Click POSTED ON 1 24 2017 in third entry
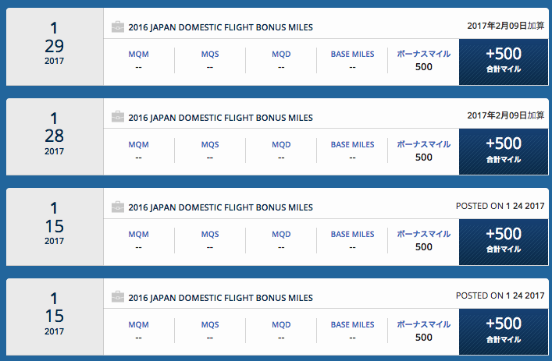The image size is (552, 361). (500, 206)
